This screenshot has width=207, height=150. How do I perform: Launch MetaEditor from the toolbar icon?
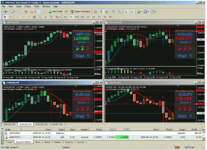[66, 12]
